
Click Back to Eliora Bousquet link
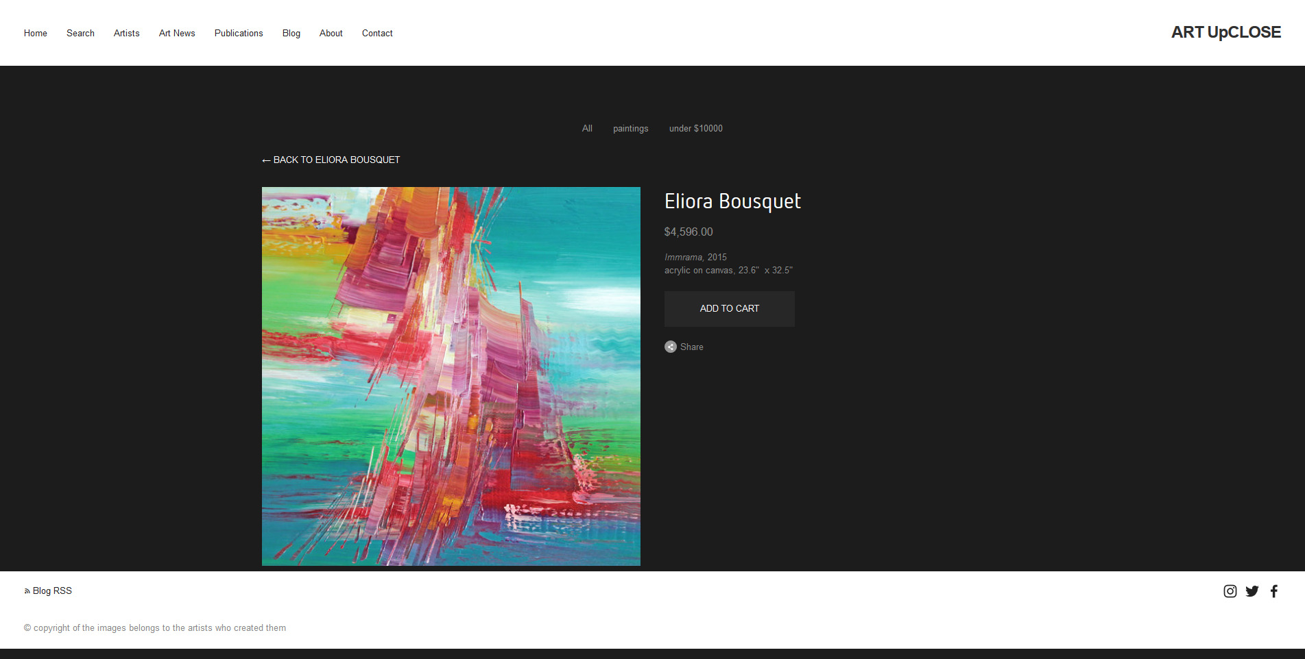click(x=331, y=160)
